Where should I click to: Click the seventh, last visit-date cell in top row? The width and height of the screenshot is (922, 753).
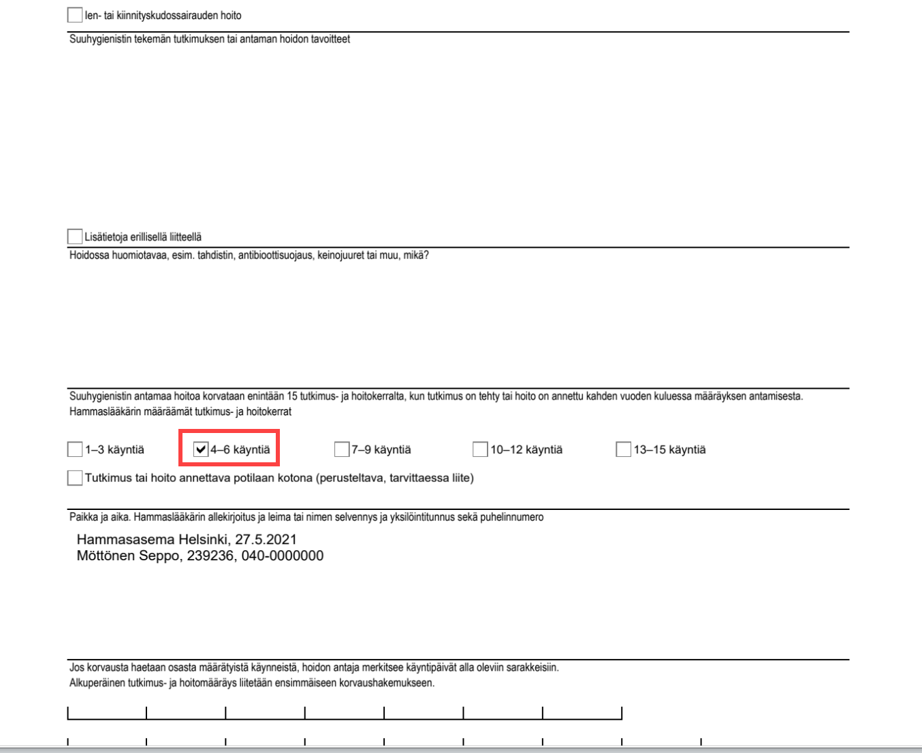pyautogui.click(x=582, y=709)
